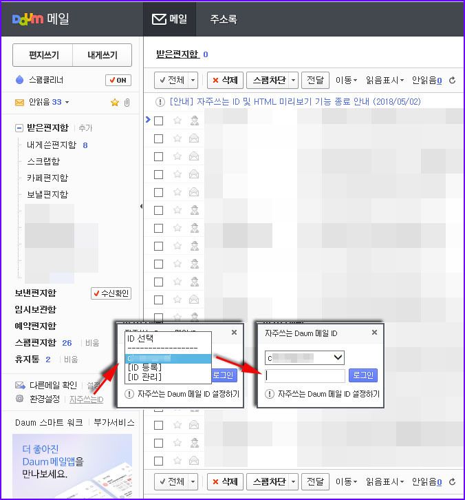This screenshot has width=465, height=500.
Task: Close the left ID-selection popup
Action: coord(234,332)
